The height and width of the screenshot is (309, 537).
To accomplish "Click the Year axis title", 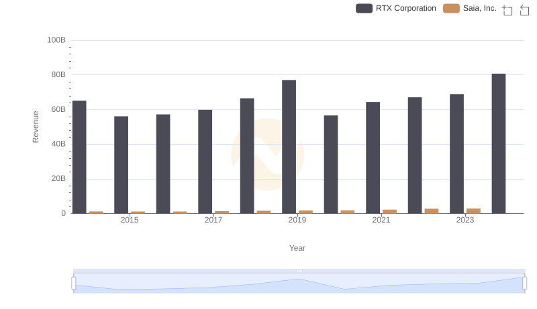I will coord(297,248).
